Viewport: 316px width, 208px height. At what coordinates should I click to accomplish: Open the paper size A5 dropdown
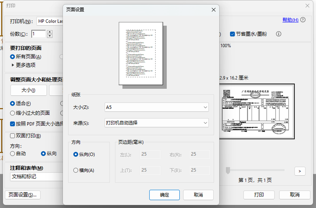(156, 107)
